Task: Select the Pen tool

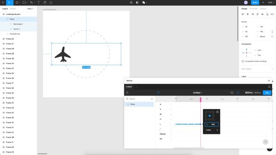Action: coord(31,3)
